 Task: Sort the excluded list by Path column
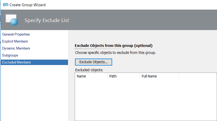point(124,76)
